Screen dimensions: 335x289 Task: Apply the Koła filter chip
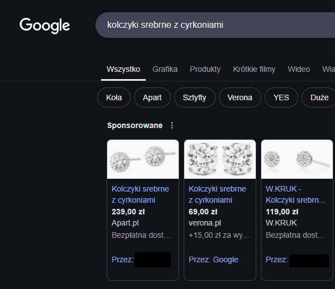click(x=114, y=97)
